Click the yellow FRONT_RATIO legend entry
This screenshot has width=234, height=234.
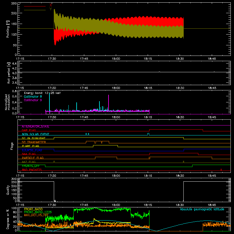[33, 209]
